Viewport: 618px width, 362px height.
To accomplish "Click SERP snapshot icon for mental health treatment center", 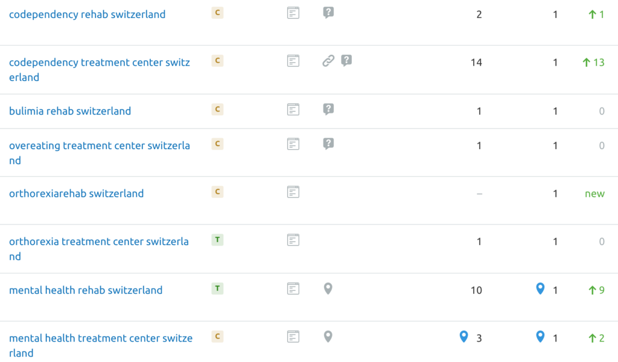I will pyautogui.click(x=293, y=337).
